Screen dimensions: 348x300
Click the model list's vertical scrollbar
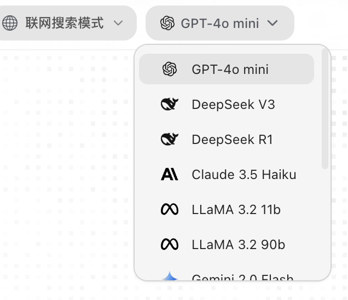(x=325, y=109)
